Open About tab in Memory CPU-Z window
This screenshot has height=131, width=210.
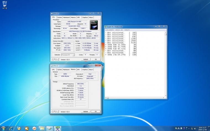pyautogui.click(x=91, y=70)
